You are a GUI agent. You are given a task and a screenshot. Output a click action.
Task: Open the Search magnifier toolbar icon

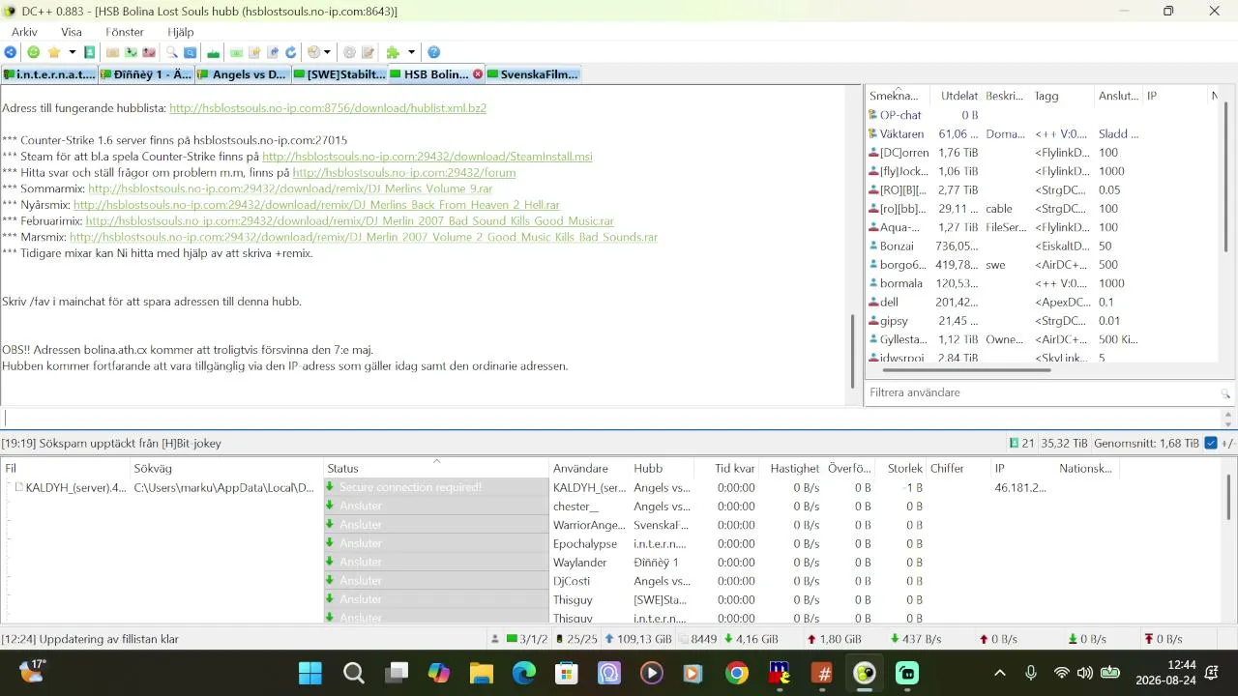coord(172,52)
